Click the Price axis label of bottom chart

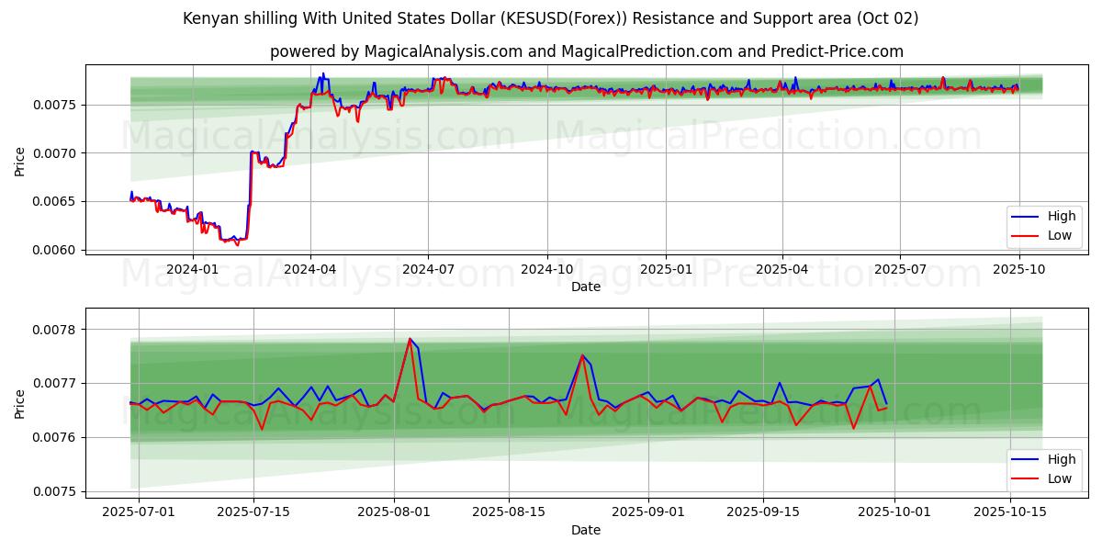tap(20, 403)
